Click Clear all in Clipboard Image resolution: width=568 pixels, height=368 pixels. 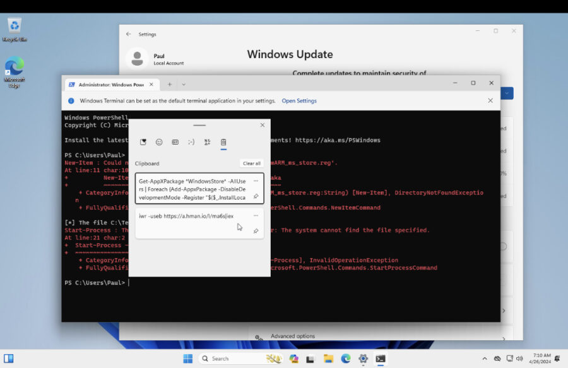(251, 163)
